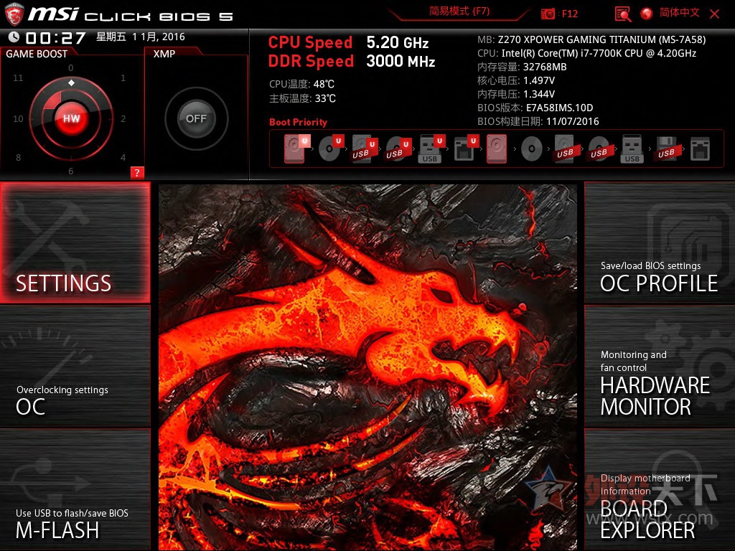Set Game Boost dial to stage 2
The image size is (735, 551).
pyautogui.click(x=123, y=118)
